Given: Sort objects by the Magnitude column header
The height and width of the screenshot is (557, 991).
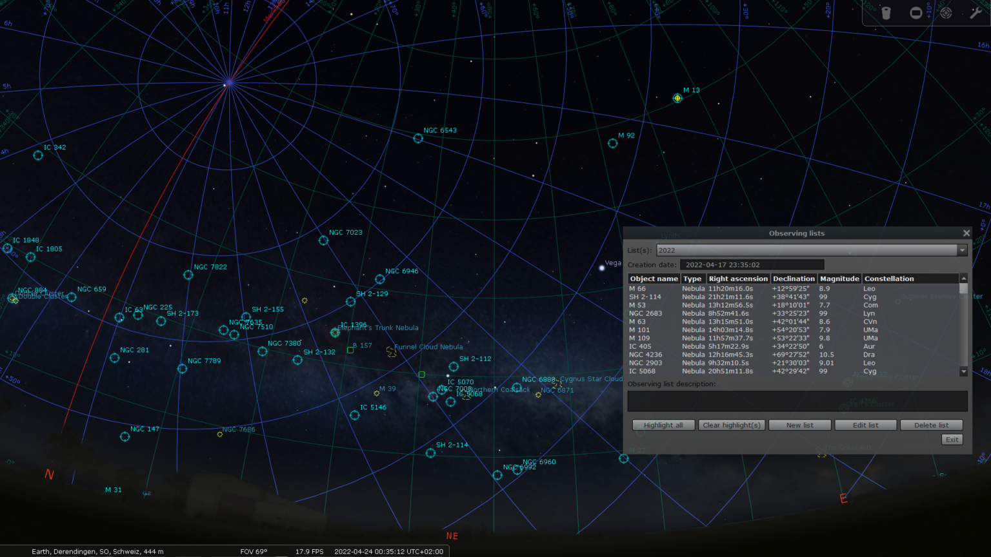Looking at the screenshot, I should click(x=839, y=278).
